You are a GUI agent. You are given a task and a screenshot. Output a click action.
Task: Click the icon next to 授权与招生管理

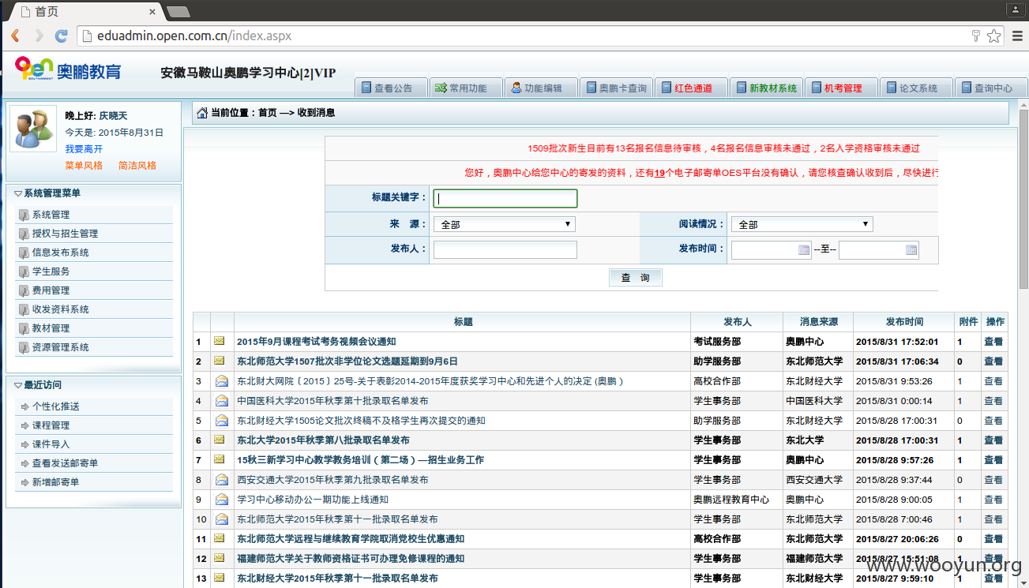[24, 234]
